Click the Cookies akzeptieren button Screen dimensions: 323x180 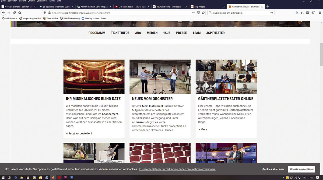click(x=301, y=169)
